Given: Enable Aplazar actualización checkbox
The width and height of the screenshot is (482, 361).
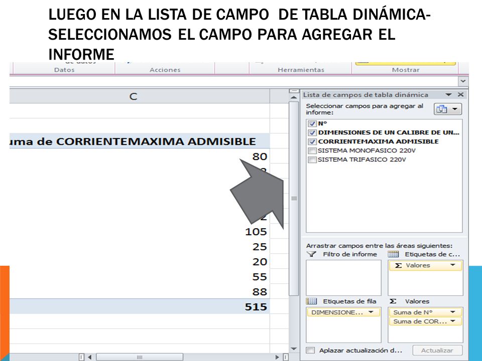Looking at the screenshot, I should [x=311, y=350].
